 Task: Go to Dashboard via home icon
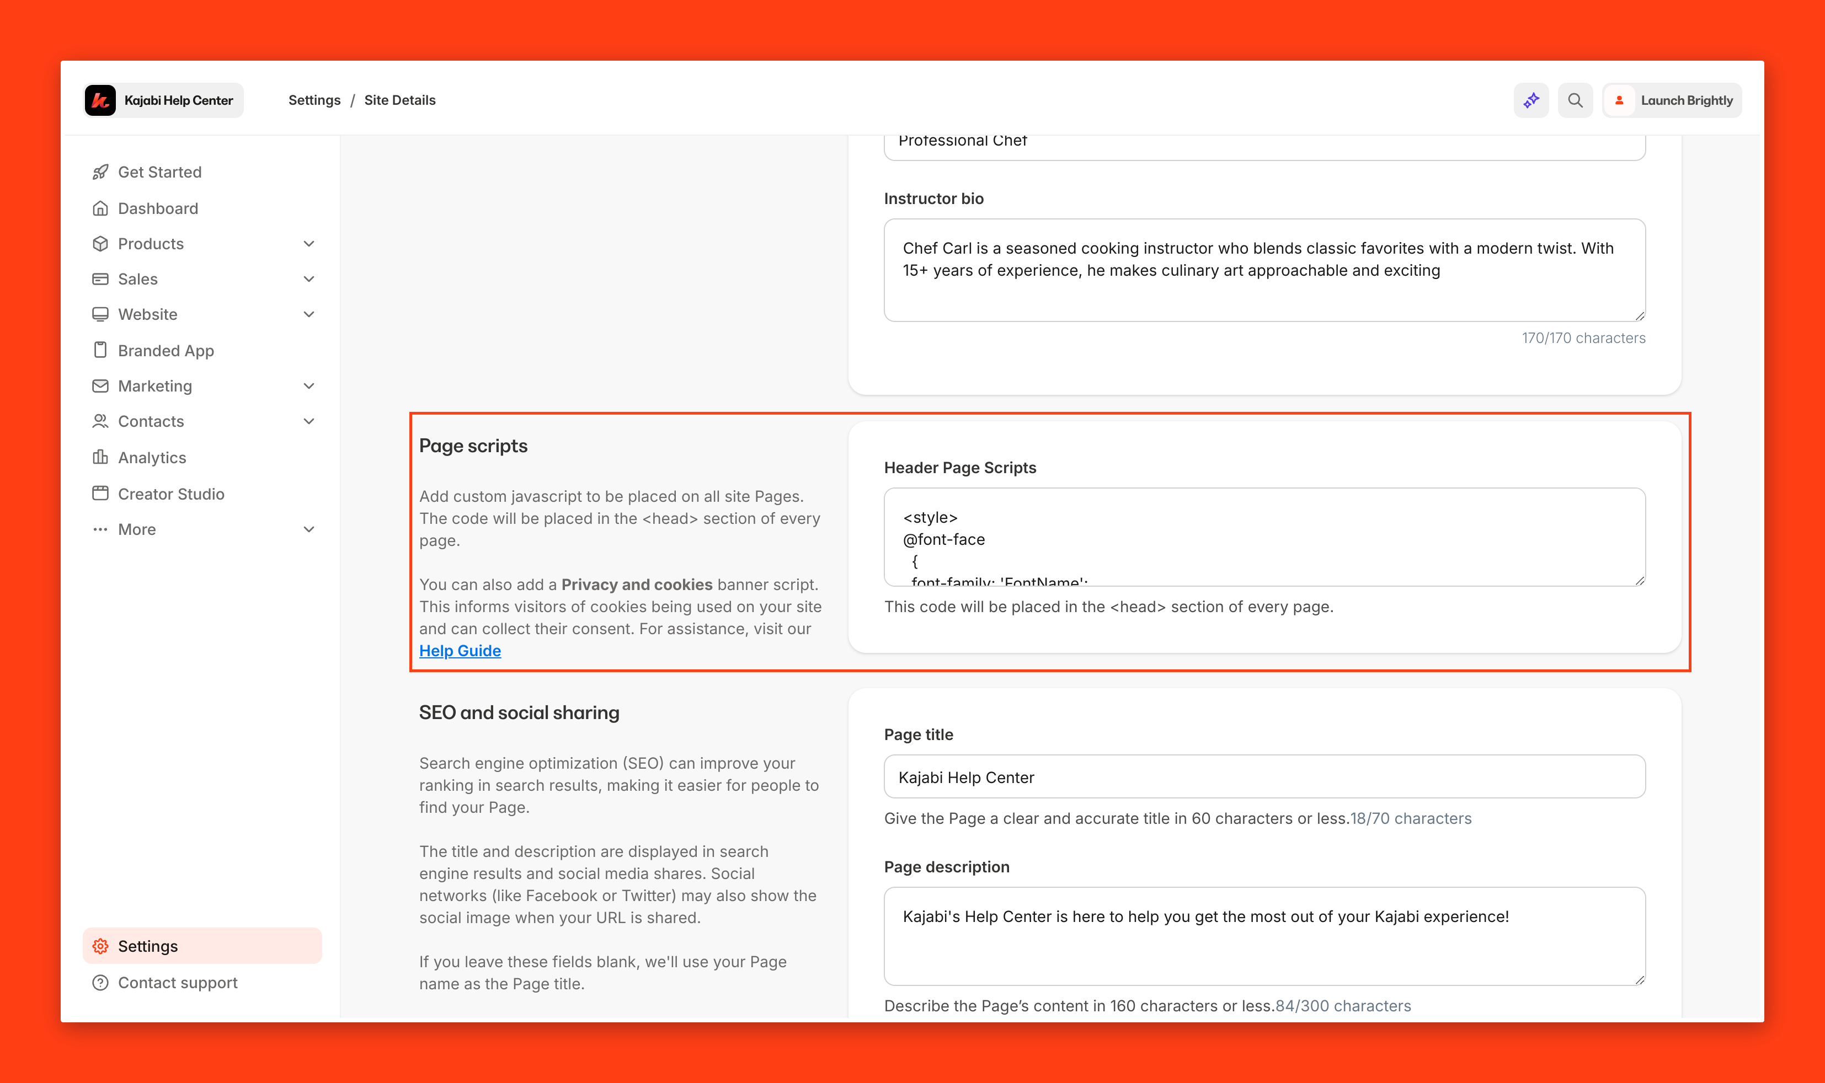click(101, 209)
